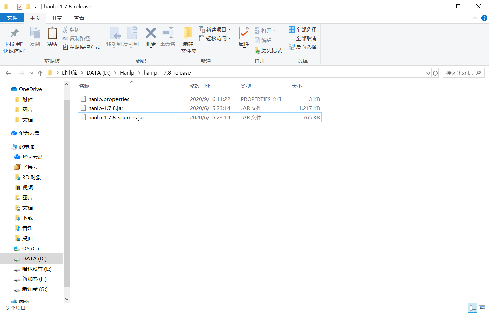Image resolution: width=489 pixels, height=313 pixels.
Task: Expand the address bar history dropdown
Action: (x=428, y=73)
